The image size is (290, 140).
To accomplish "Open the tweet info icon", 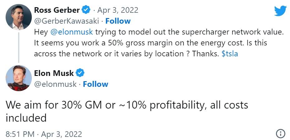I will pos(281,134).
